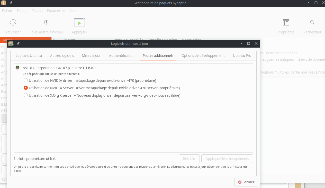Select the Pilotes additionnels tab
325x188 pixels.
click(x=158, y=56)
